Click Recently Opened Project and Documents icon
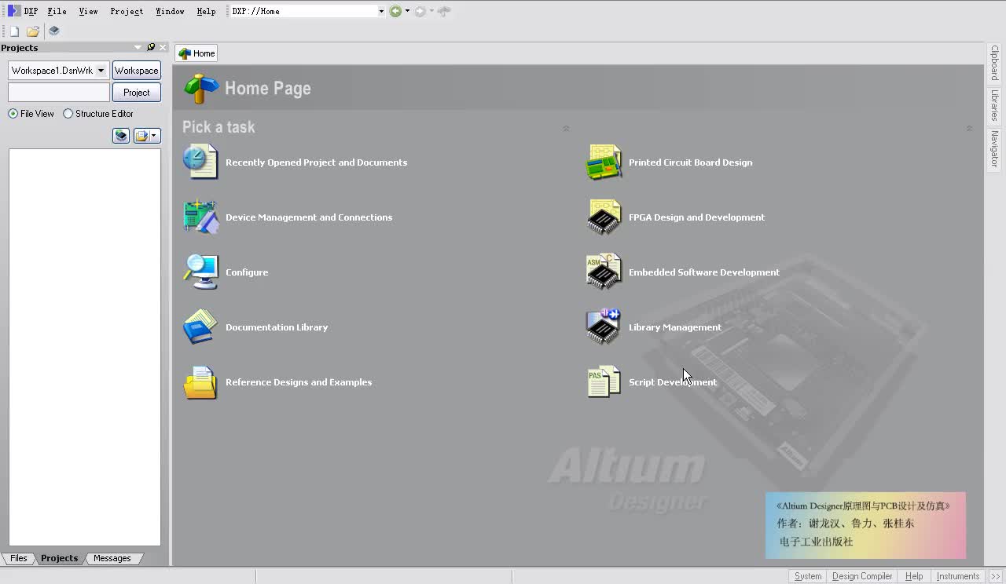1006x584 pixels. [x=200, y=162]
